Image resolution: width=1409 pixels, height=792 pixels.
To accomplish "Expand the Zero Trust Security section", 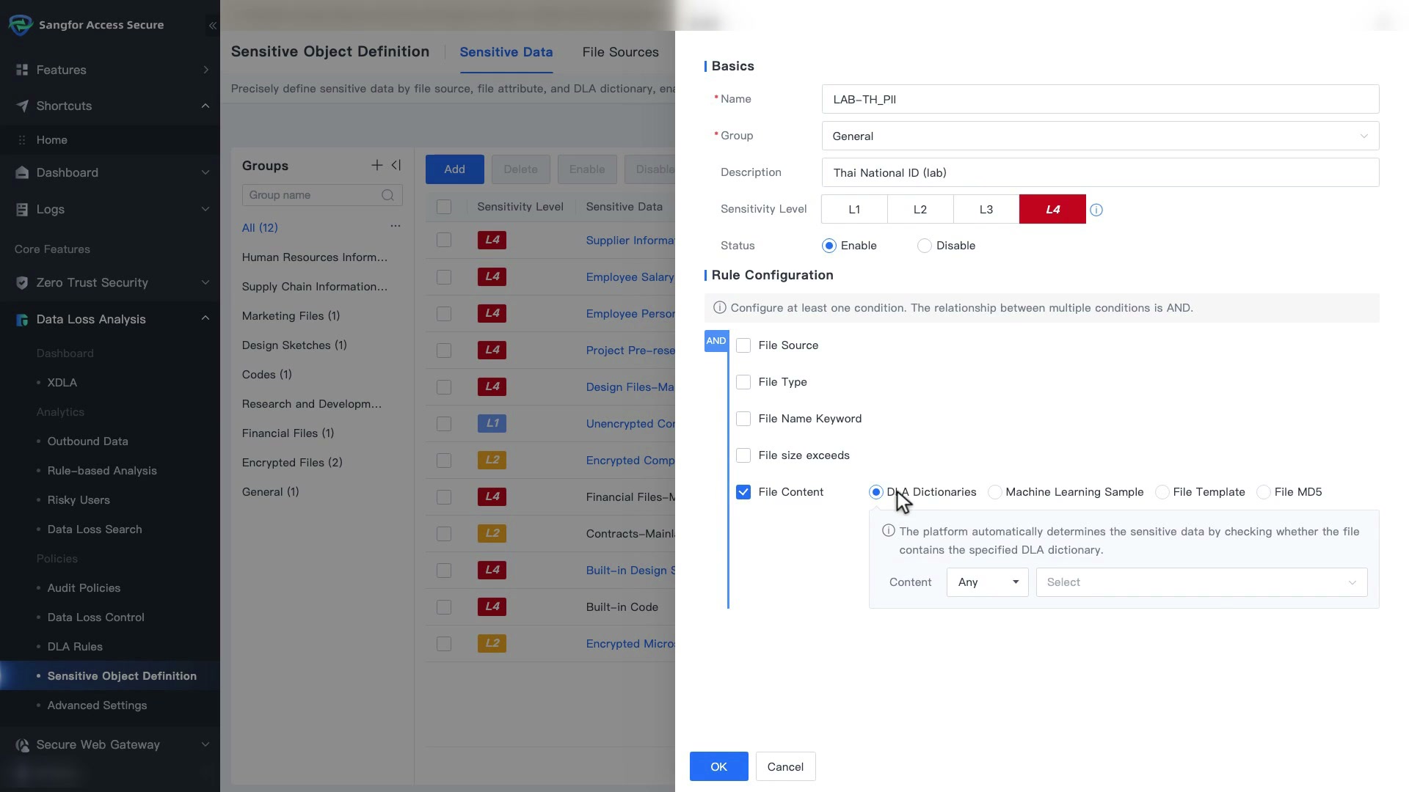I will pos(205,283).
